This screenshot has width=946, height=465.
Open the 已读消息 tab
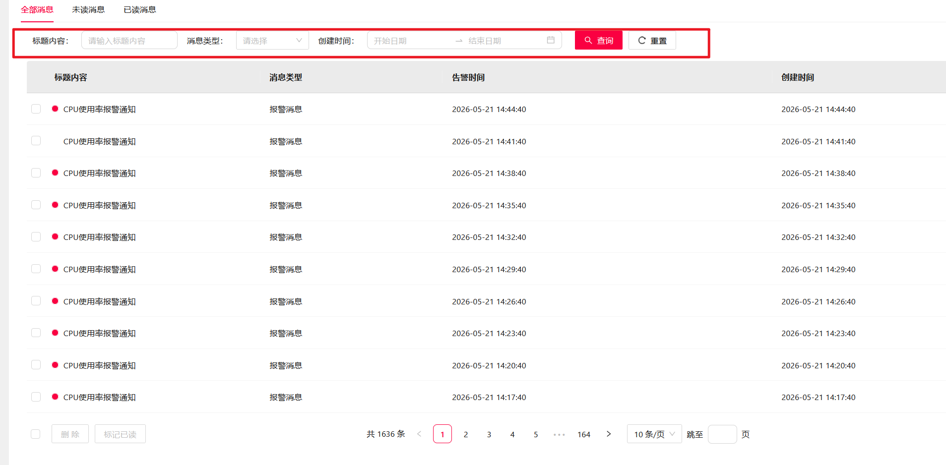[140, 10]
